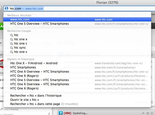Click the 'P' icon in the Updating bar
This screenshot has width=155, height=115.
[60, 113]
